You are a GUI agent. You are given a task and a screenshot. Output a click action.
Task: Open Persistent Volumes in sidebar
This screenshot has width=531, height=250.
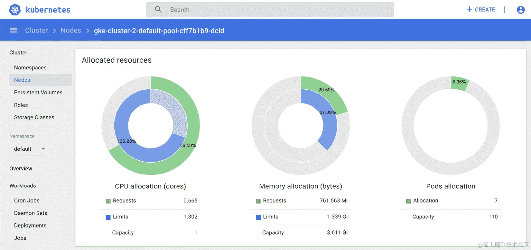coord(38,92)
